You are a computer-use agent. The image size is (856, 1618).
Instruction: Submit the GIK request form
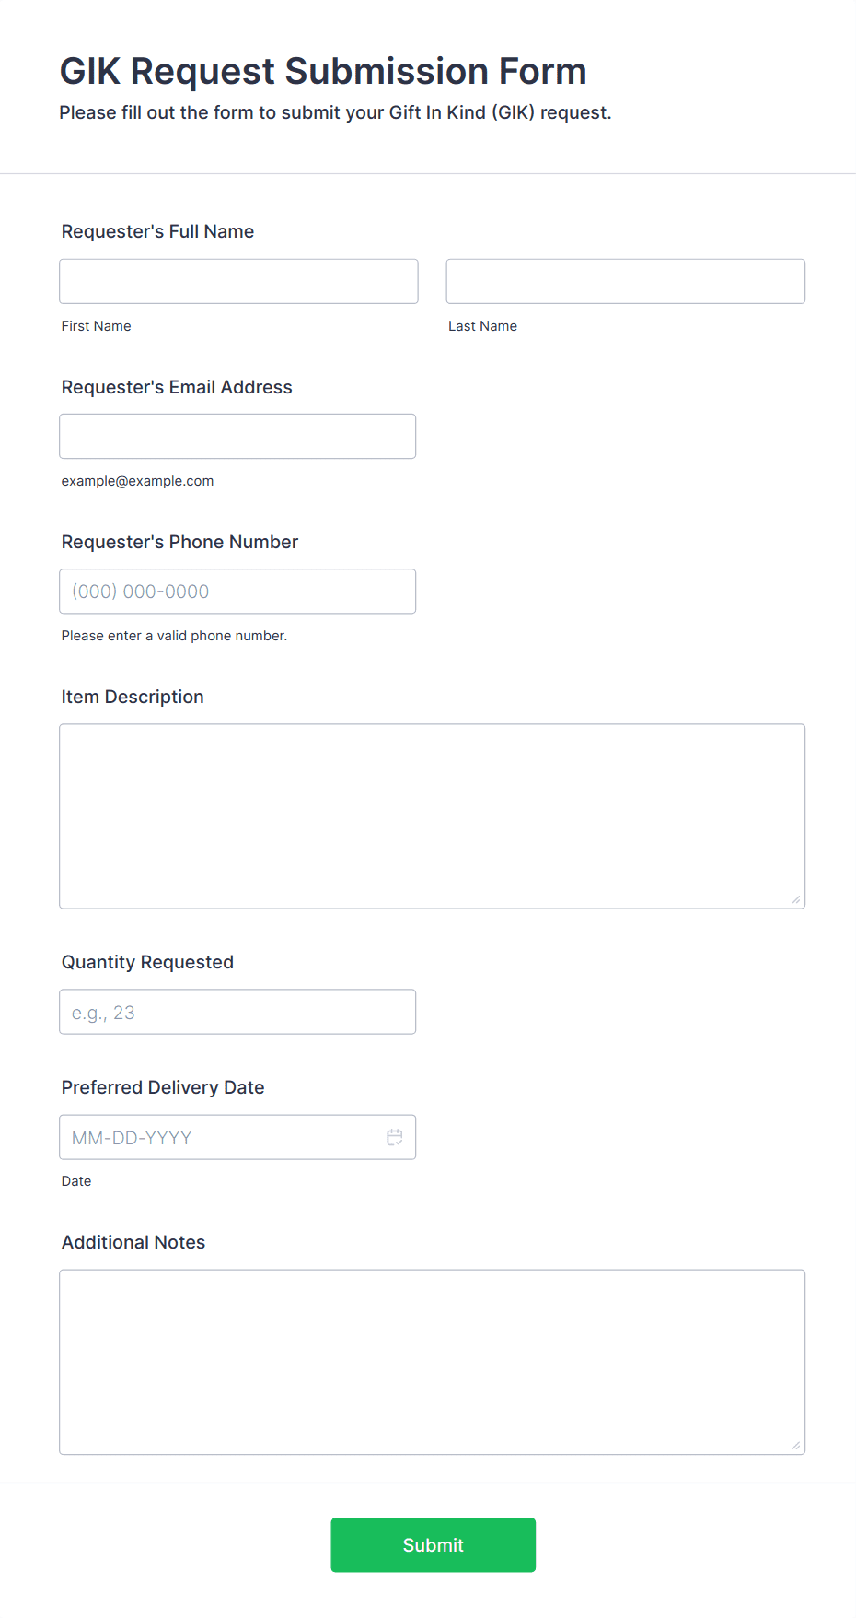pos(433,1544)
